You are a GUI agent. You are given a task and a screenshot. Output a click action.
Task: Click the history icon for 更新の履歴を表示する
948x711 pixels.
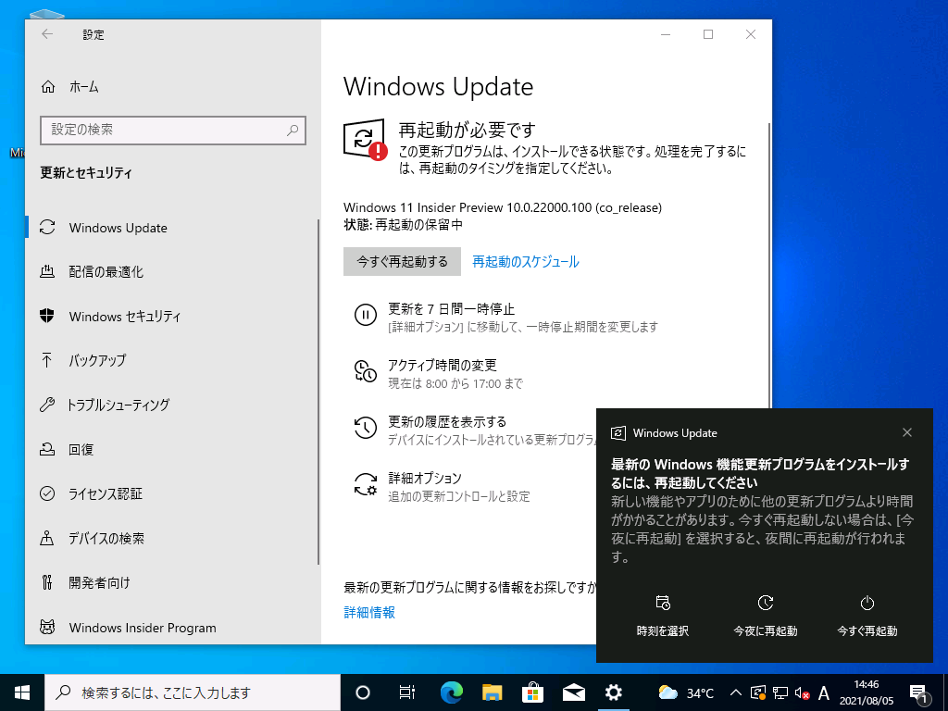tap(365, 428)
